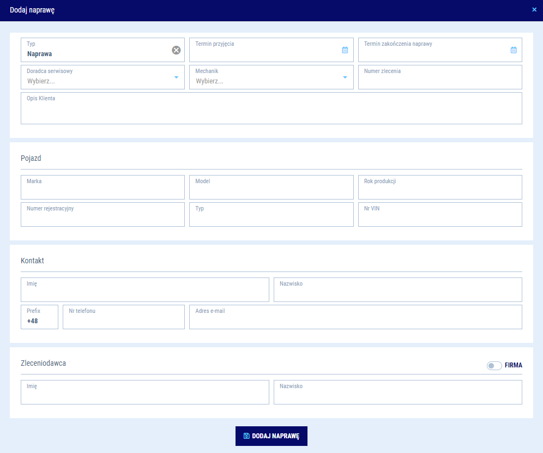Click into the Marka field
The image size is (543, 453).
tap(102, 190)
